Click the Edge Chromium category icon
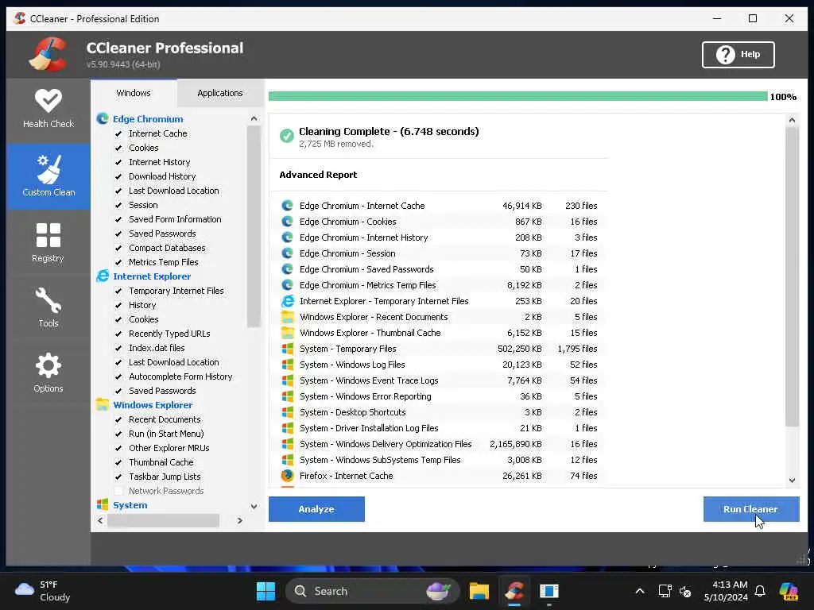Image resolution: width=814 pixels, height=610 pixels. point(103,119)
